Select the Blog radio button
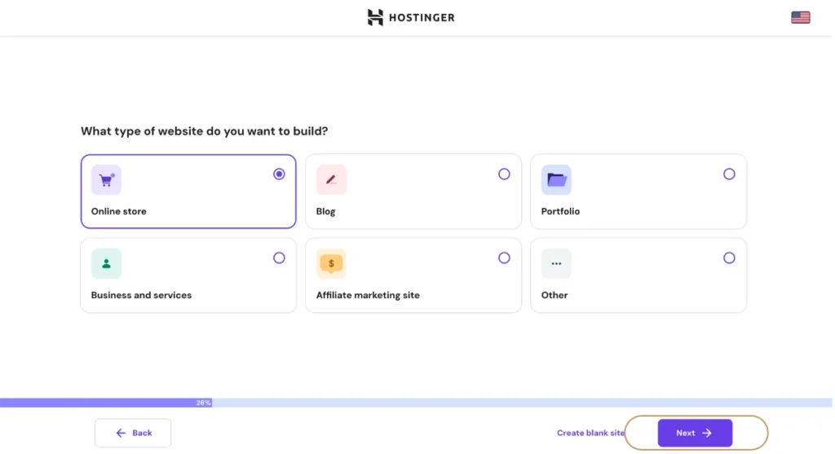Image resolution: width=835 pixels, height=454 pixels. [x=504, y=174]
